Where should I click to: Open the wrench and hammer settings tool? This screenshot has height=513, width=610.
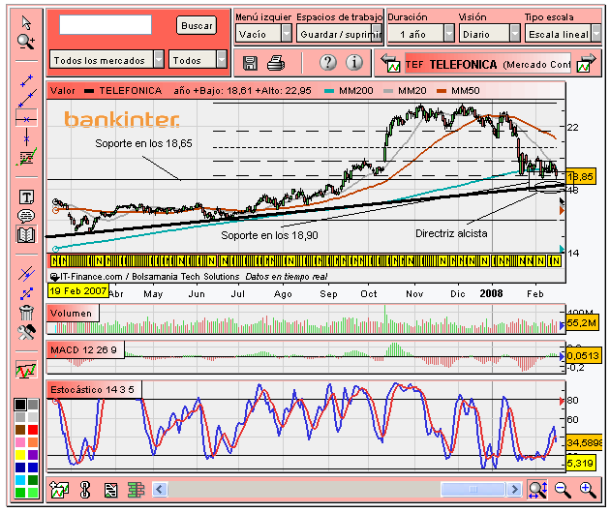(26, 332)
